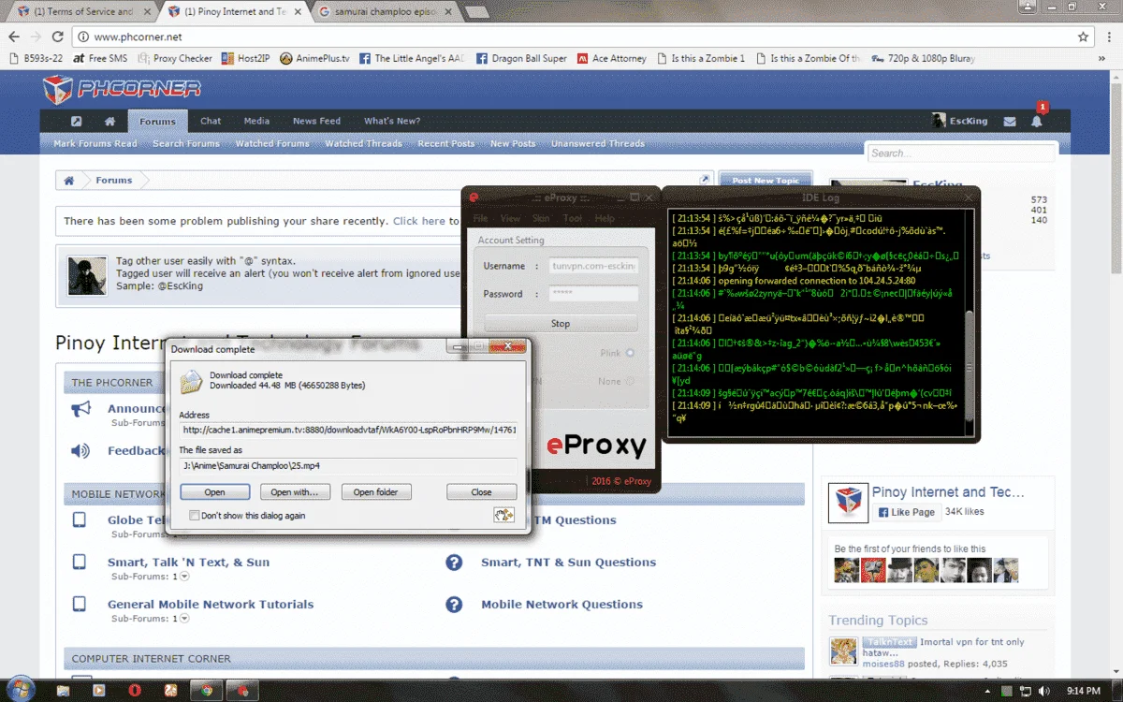Screen dimensions: 1123x702
Task: Click the eProxy red logo in title bar
Action: pos(474,197)
